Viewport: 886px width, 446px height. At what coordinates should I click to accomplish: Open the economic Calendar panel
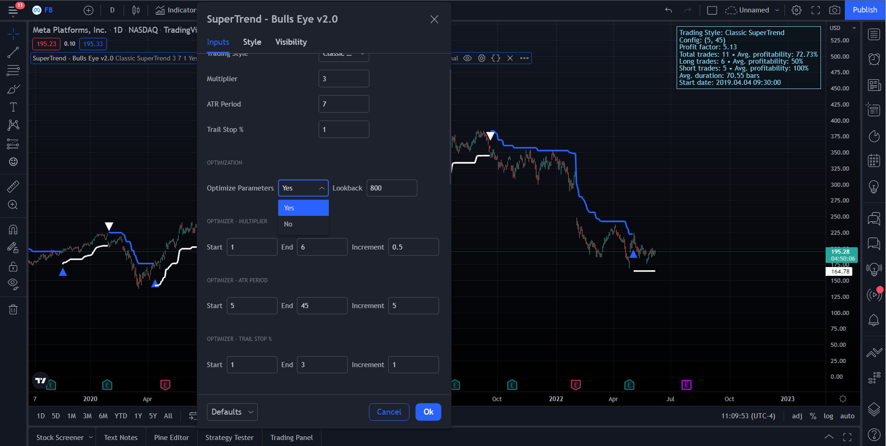point(874,160)
